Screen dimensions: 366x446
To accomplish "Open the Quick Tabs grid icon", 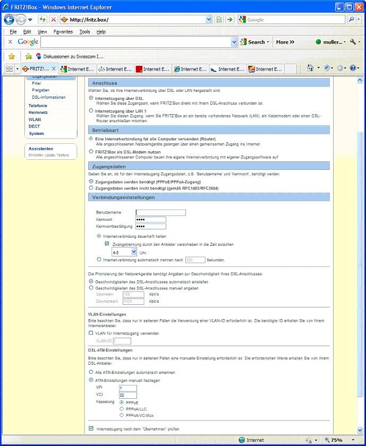I will [10, 69].
